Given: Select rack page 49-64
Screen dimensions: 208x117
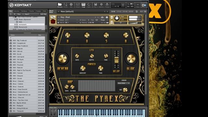Looking at the screenshot, I should click(131, 12).
